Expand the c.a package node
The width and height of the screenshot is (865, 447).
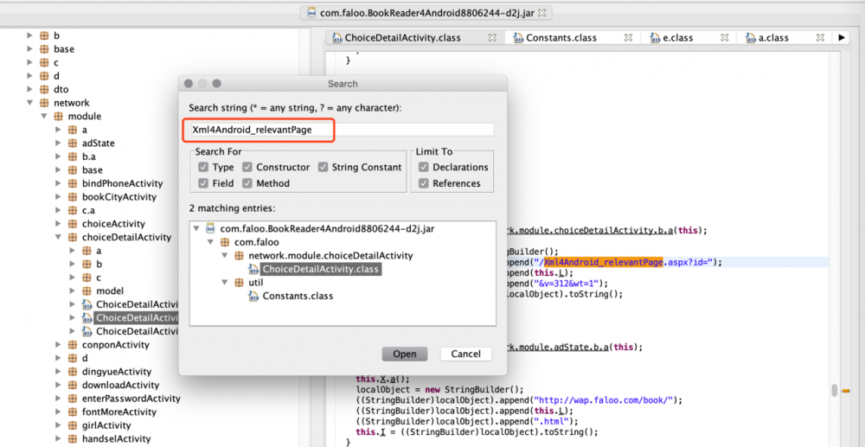point(59,211)
